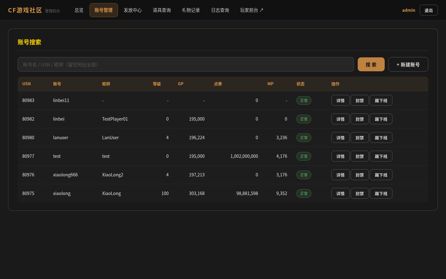Ban the test account via 封禁

click(x=360, y=156)
